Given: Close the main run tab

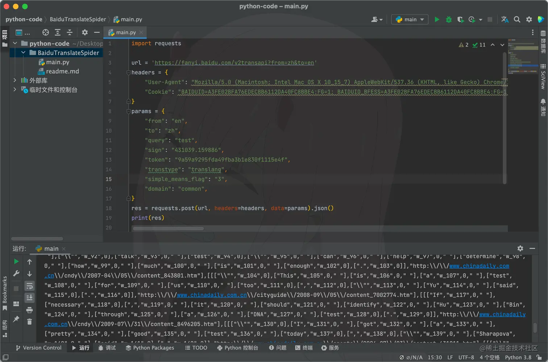Looking at the screenshot, I should click(x=64, y=248).
